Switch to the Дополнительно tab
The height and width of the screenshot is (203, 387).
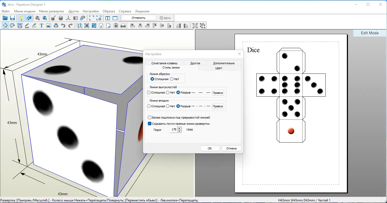click(x=224, y=63)
